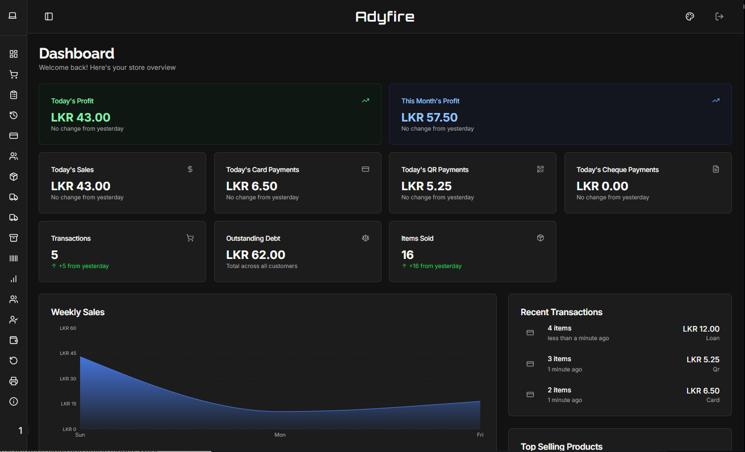Open the printer sidebar icon

pos(14,381)
